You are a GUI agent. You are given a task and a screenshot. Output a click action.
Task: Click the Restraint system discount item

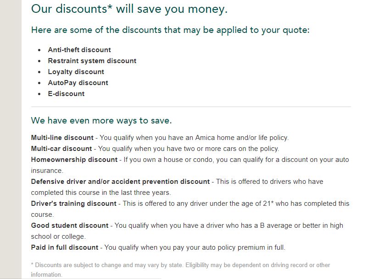click(92, 61)
